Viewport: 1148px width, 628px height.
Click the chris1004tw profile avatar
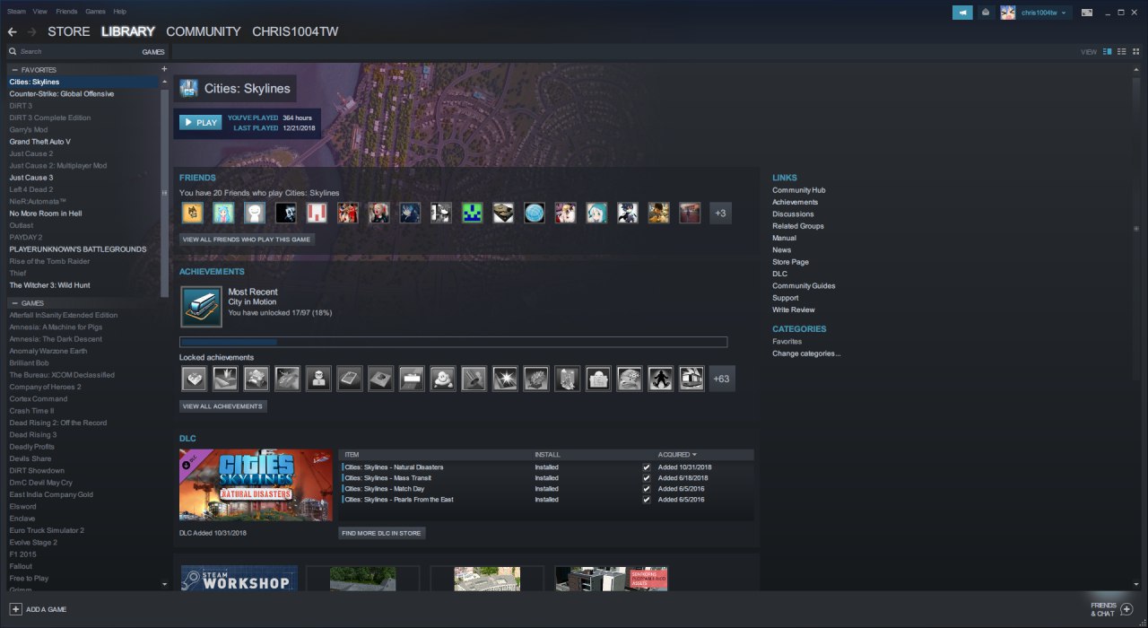point(1008,13)
